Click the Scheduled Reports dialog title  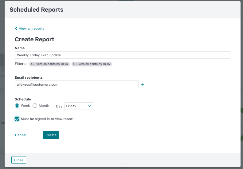(x=37, y=9)
